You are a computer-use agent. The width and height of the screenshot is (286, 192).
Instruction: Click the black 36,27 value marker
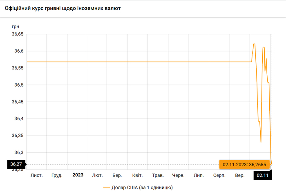(x=16, y=164)
